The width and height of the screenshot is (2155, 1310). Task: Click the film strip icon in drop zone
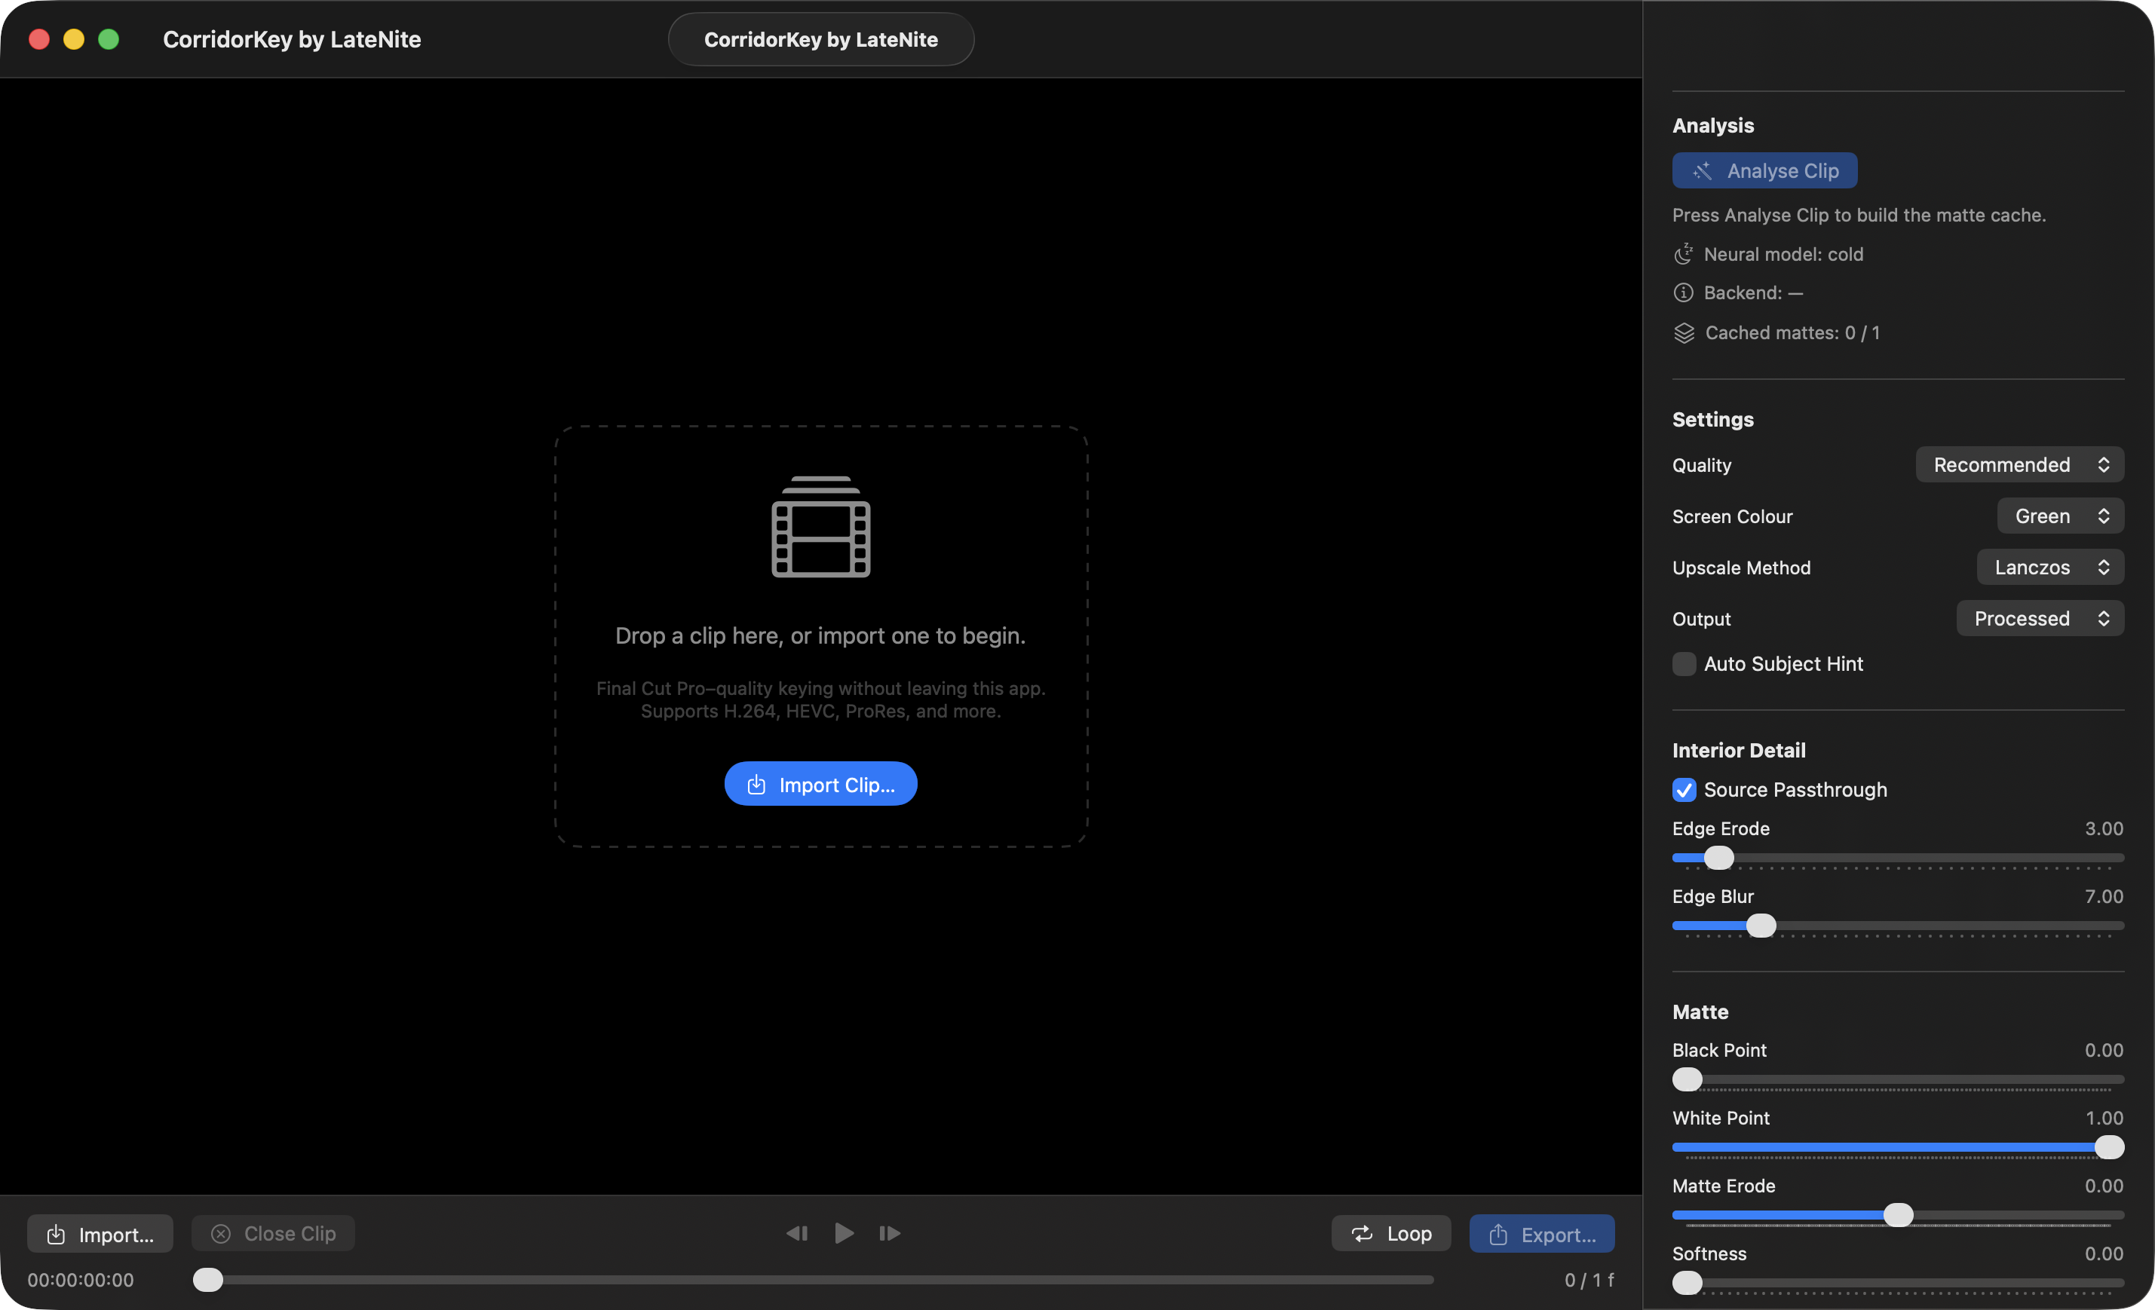click(x=820, y=528)
